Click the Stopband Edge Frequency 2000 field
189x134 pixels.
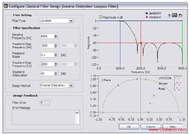(47, 64)
